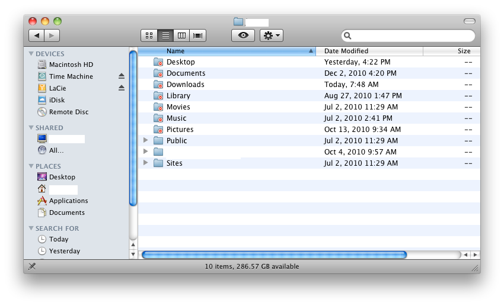Screen dimensions: 504x306
Task: Open iDisk in the sidebar
Action: click(52, 100)
